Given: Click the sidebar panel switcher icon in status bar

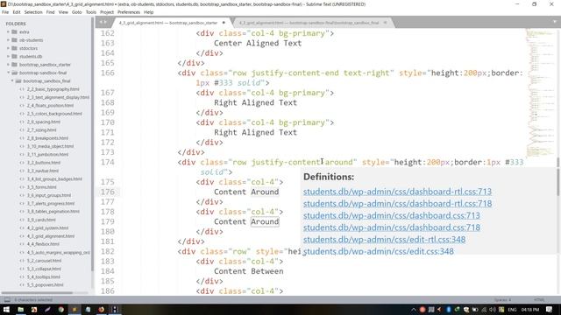Looking at the screenshot, I should pos(7,299).
